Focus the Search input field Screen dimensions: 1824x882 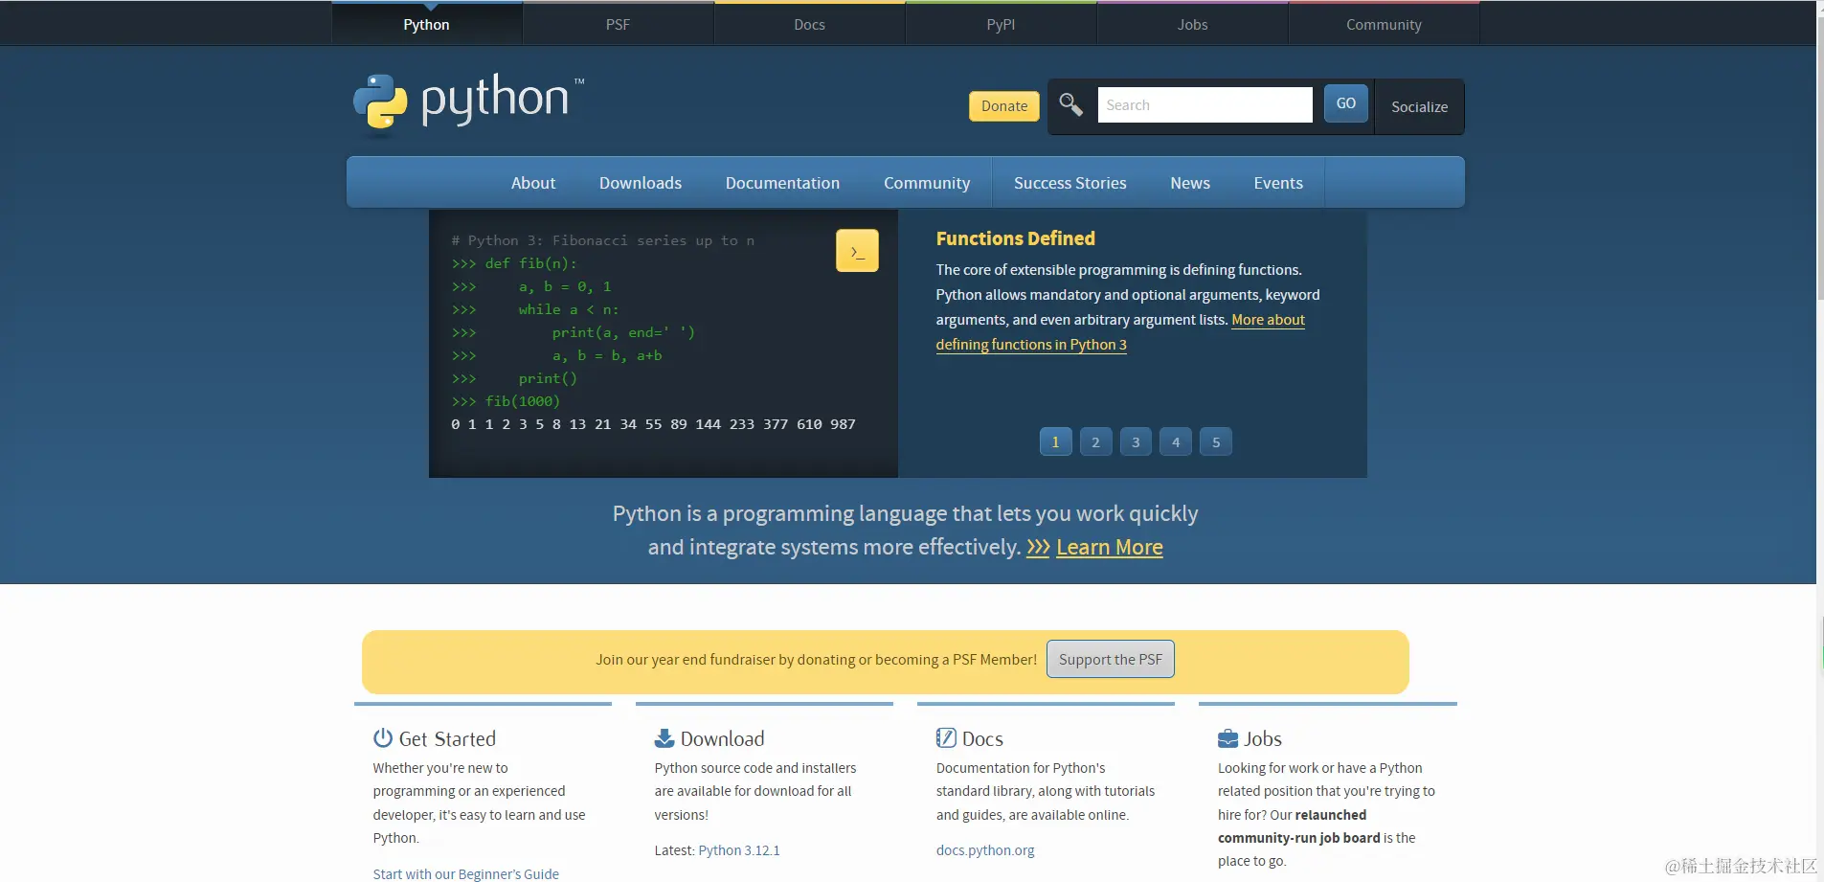click(1205, 104)
